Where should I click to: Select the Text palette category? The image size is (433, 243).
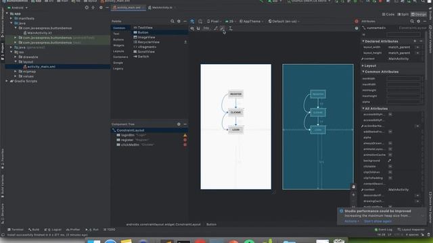point(116,34)
